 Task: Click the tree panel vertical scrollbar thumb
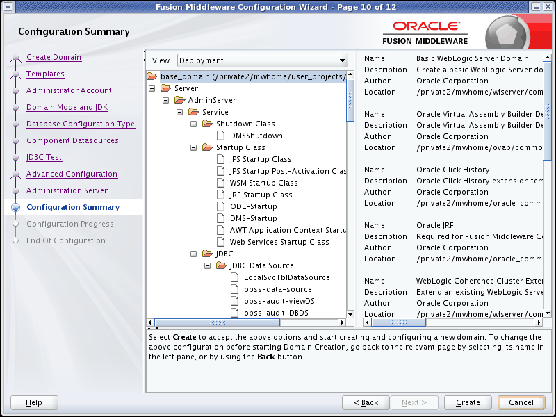click(x=350, y=100)
